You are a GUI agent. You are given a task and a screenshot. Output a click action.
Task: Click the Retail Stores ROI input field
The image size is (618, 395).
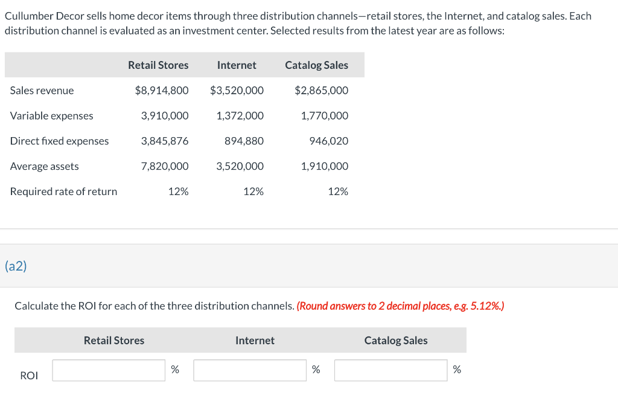(x=109, y=370)
